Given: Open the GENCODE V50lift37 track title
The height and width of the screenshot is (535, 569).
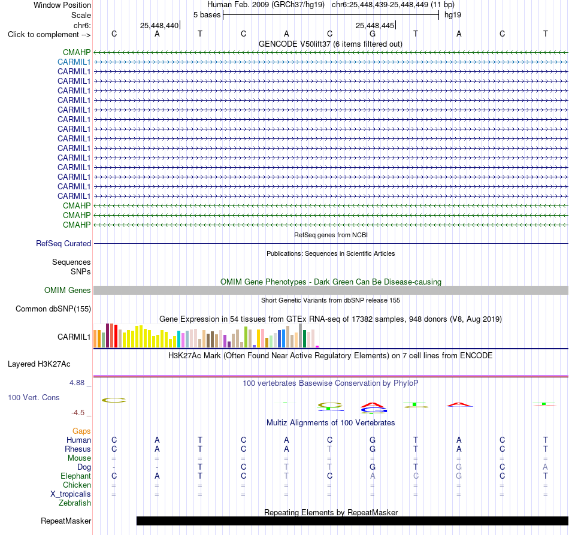Looking at the screenshot, I should tap(331, 44).
